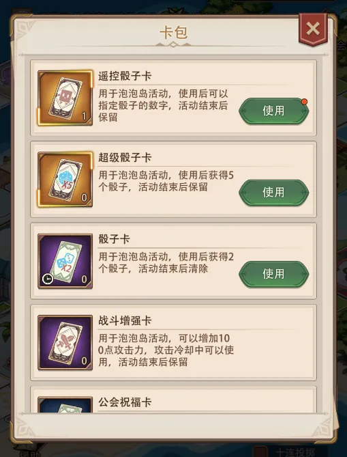Click the 十连投掷 button behind the panel

click(x=295, y=452)
